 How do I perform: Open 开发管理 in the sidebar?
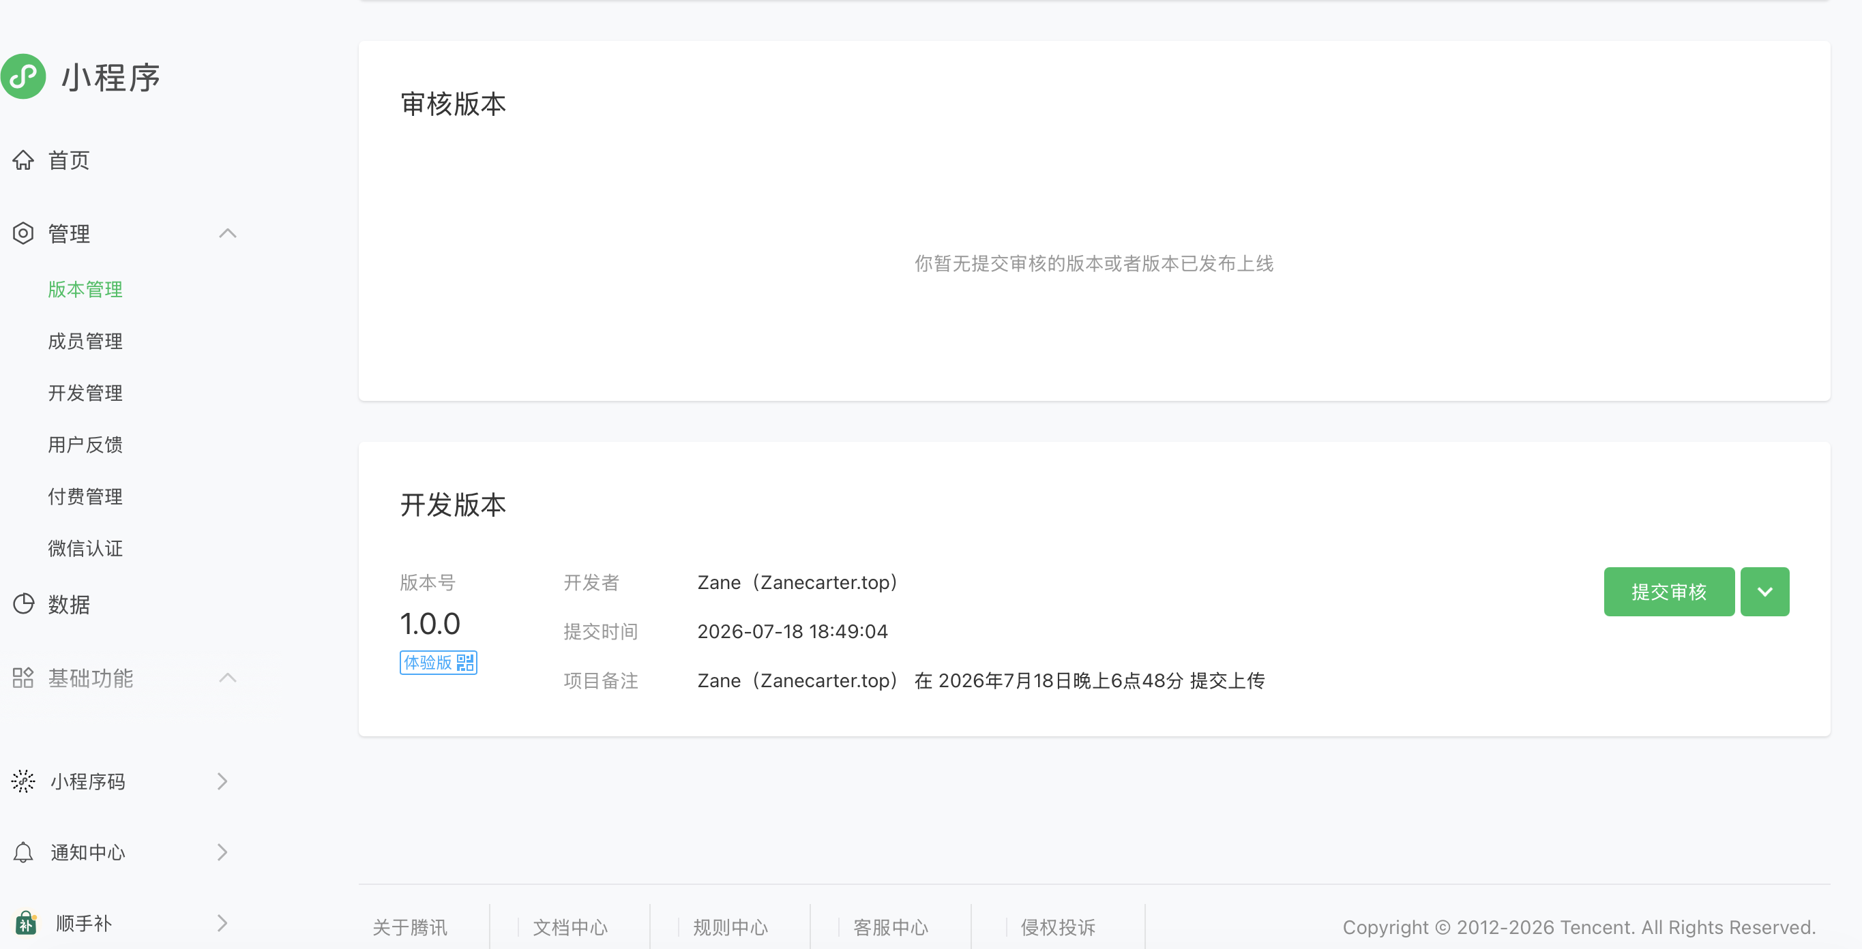pos(85,393)
